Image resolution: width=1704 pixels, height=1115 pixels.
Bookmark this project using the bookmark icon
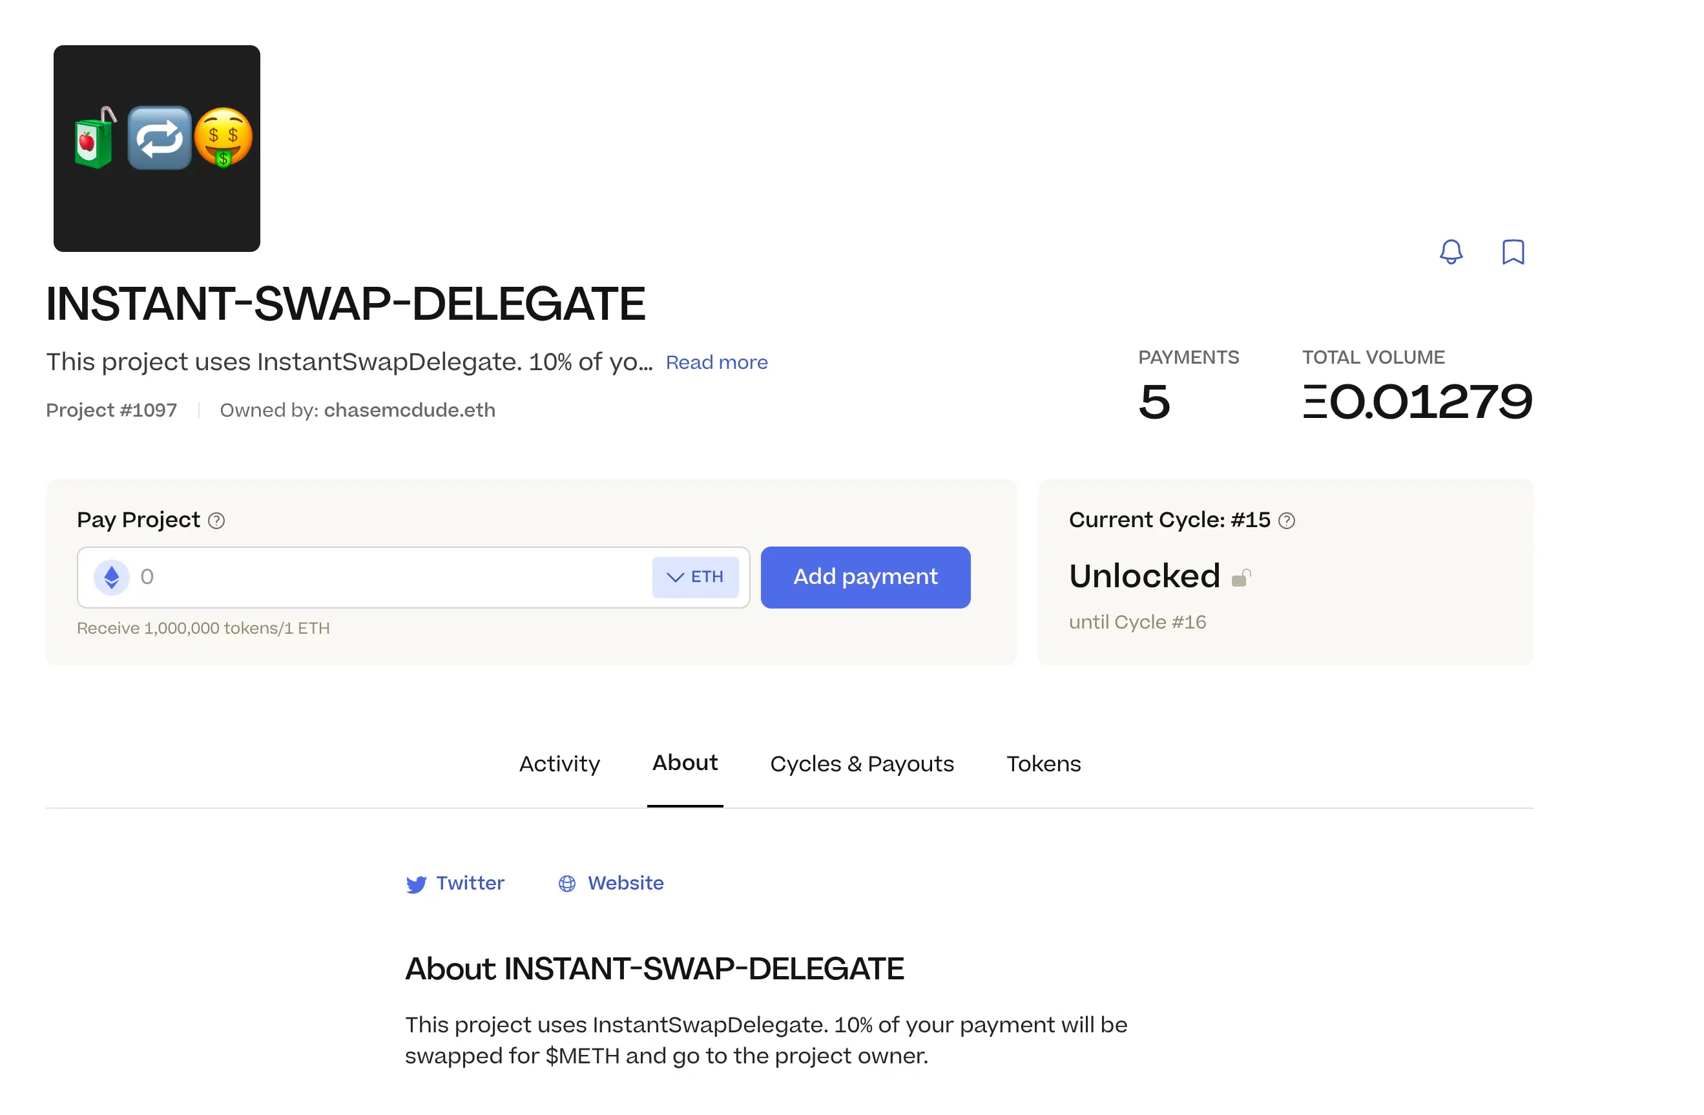[x=1513, y=252]
